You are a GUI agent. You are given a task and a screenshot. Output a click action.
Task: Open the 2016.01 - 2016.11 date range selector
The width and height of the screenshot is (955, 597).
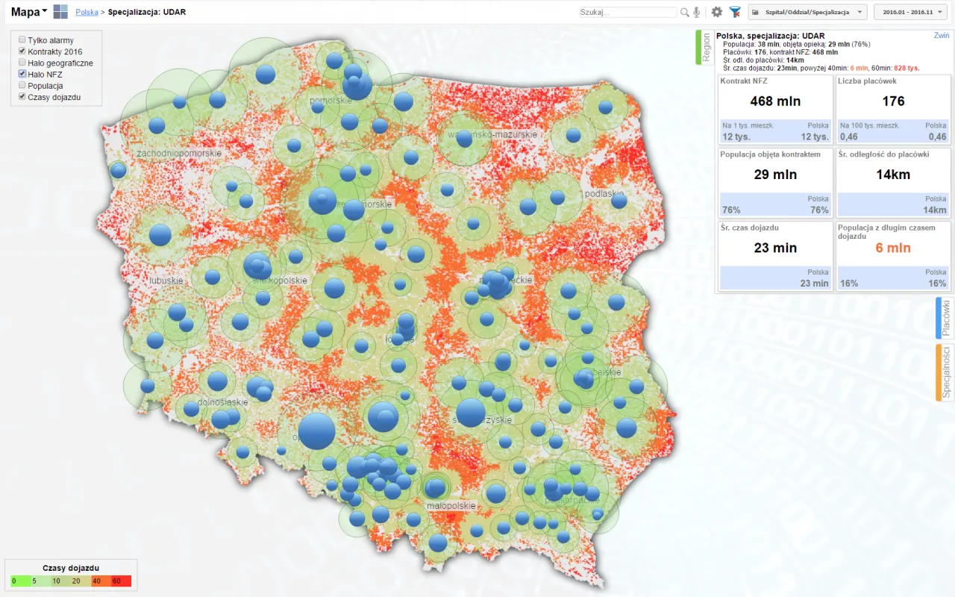coord(909,11)
